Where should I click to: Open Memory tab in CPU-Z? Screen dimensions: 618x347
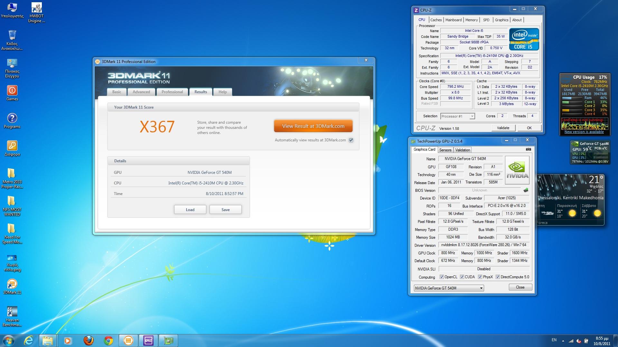[x=472, y=20]
